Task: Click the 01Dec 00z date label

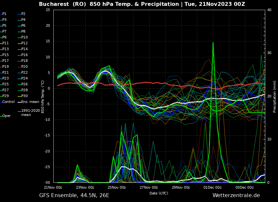Action: pyautogui.click(x=213, y=187)
